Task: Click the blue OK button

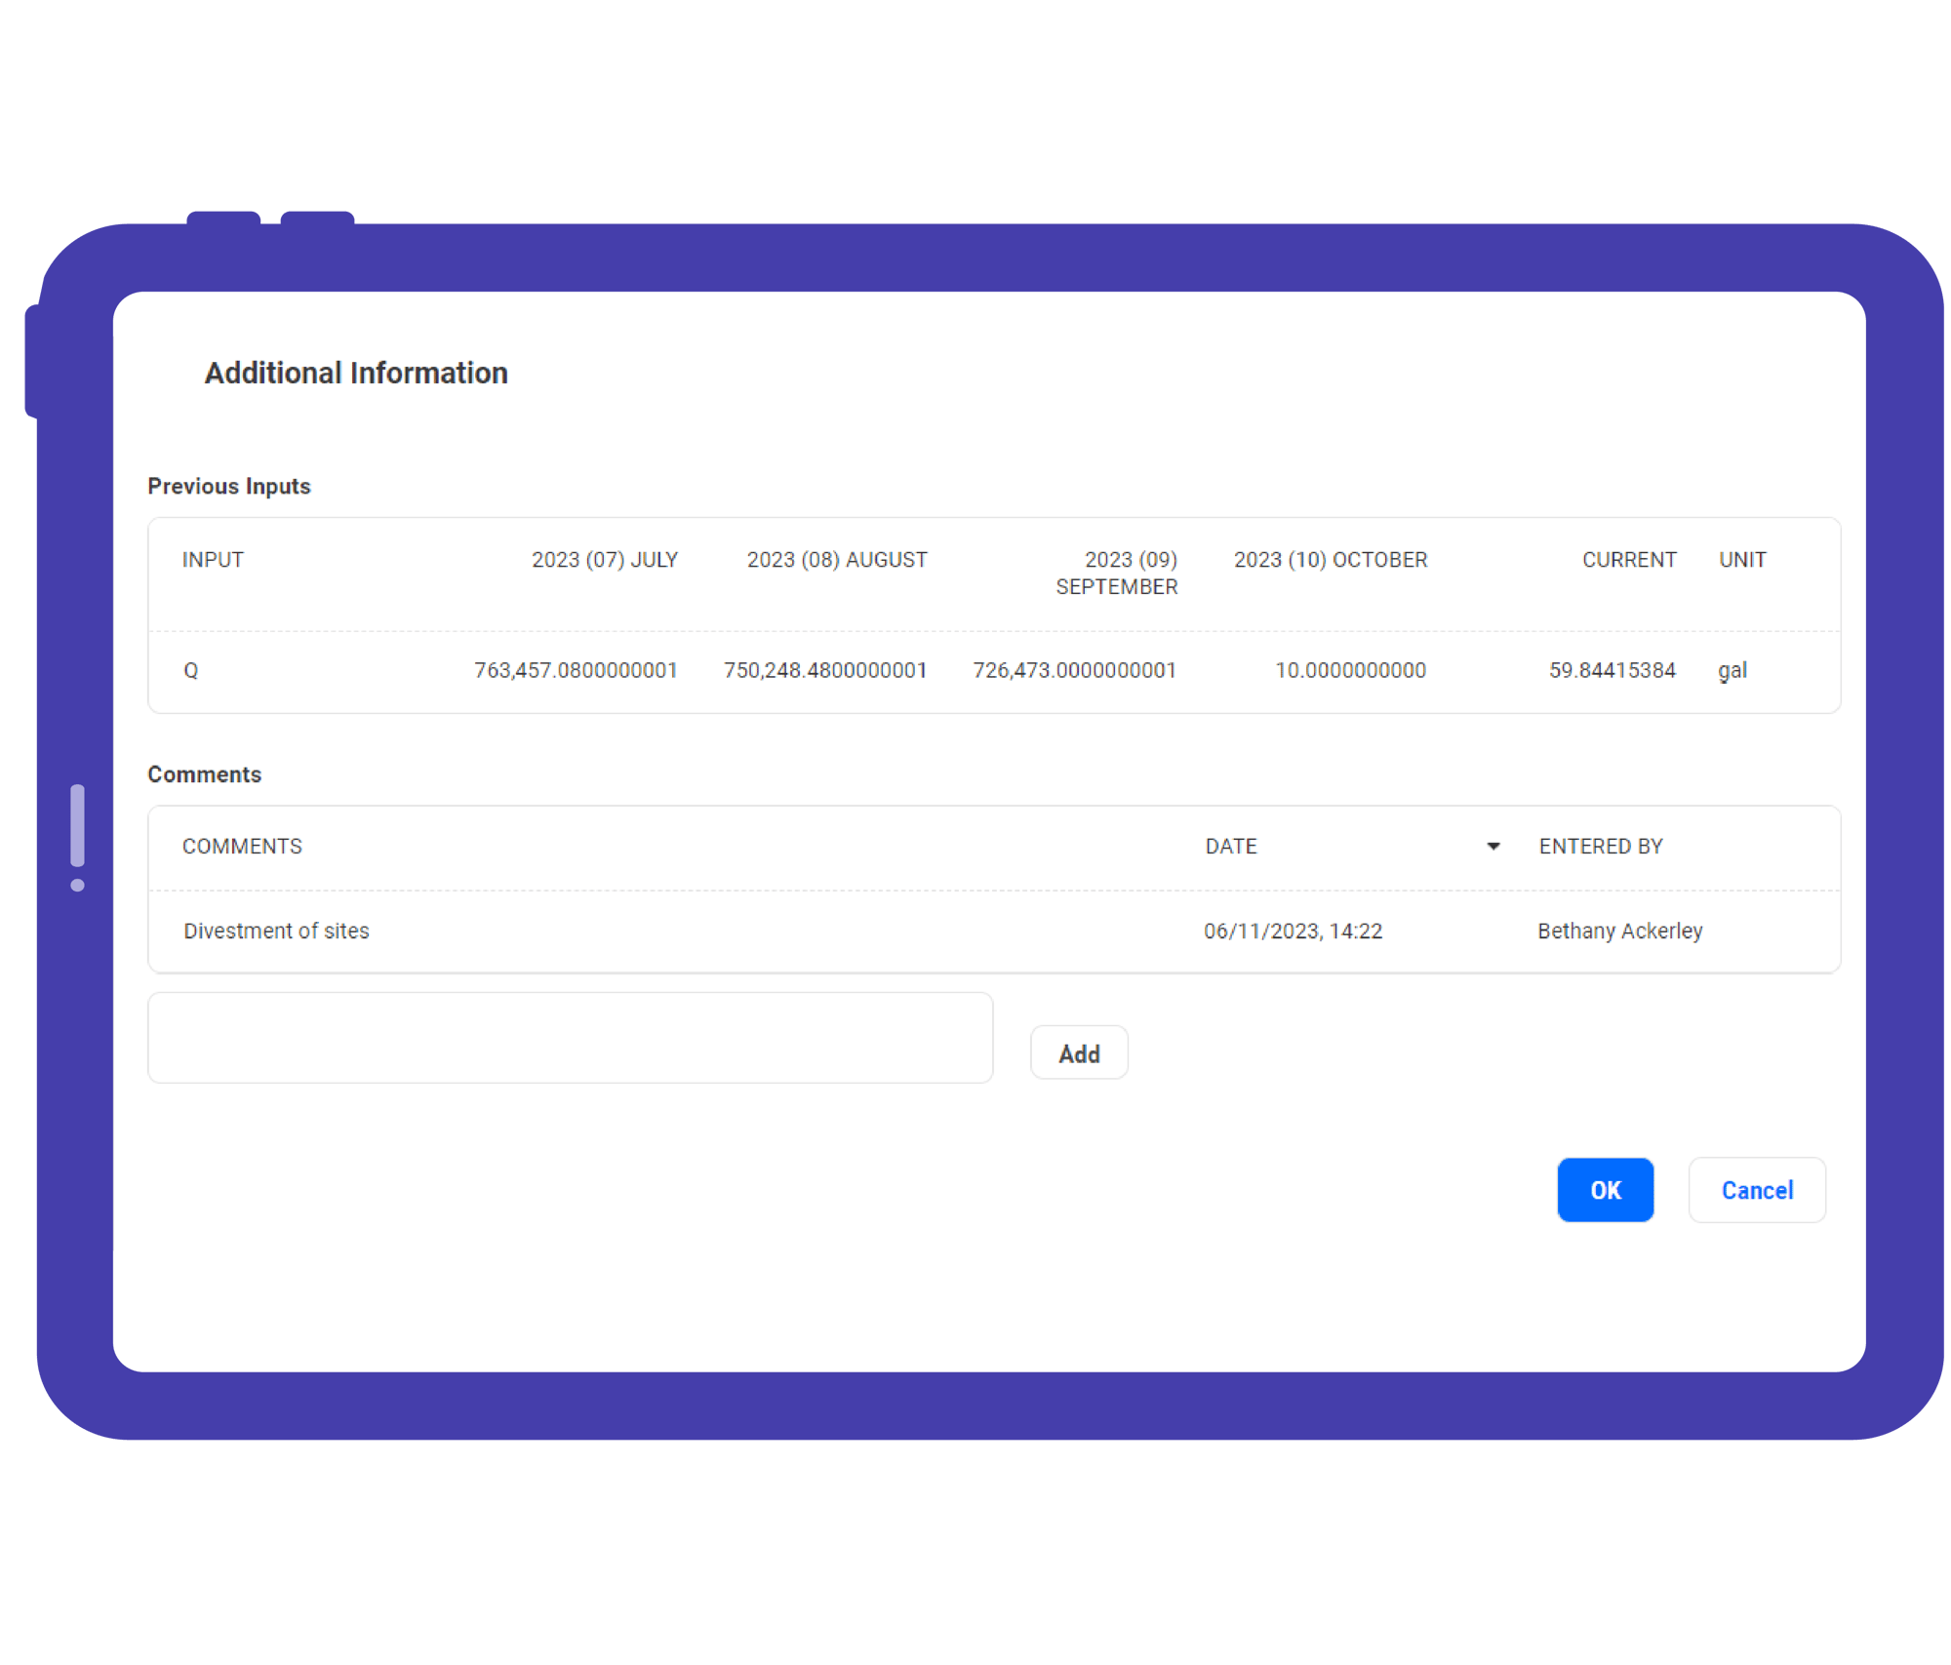Action: [1605, 1190]
